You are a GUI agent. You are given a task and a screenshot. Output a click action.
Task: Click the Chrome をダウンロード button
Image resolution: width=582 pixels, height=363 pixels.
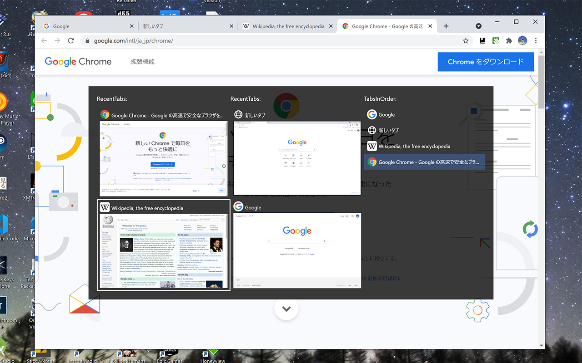(486, 62)
